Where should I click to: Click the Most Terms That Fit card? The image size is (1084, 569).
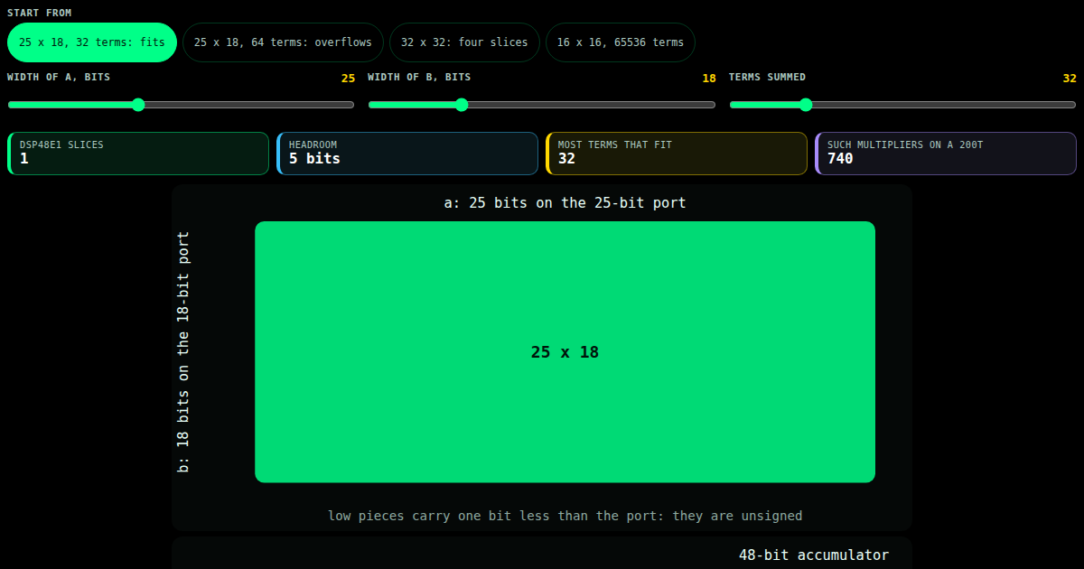(677, 154)
